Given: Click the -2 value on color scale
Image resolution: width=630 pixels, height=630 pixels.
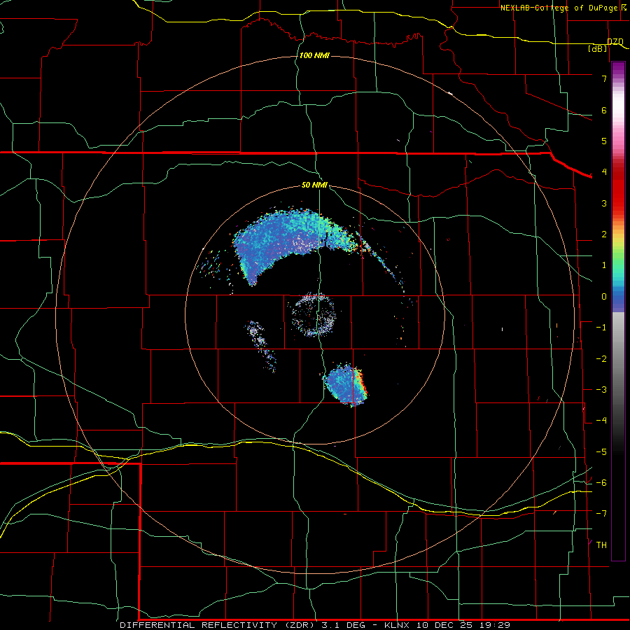Looking at the screenshot, I should (x=601, y=359).
